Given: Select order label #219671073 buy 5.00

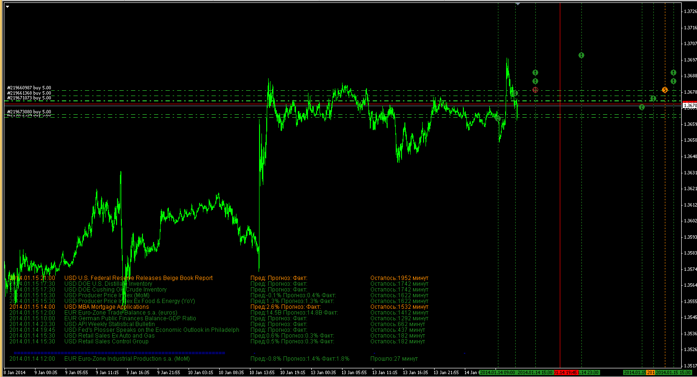Looking at the screenshot, I should [29, 97].
